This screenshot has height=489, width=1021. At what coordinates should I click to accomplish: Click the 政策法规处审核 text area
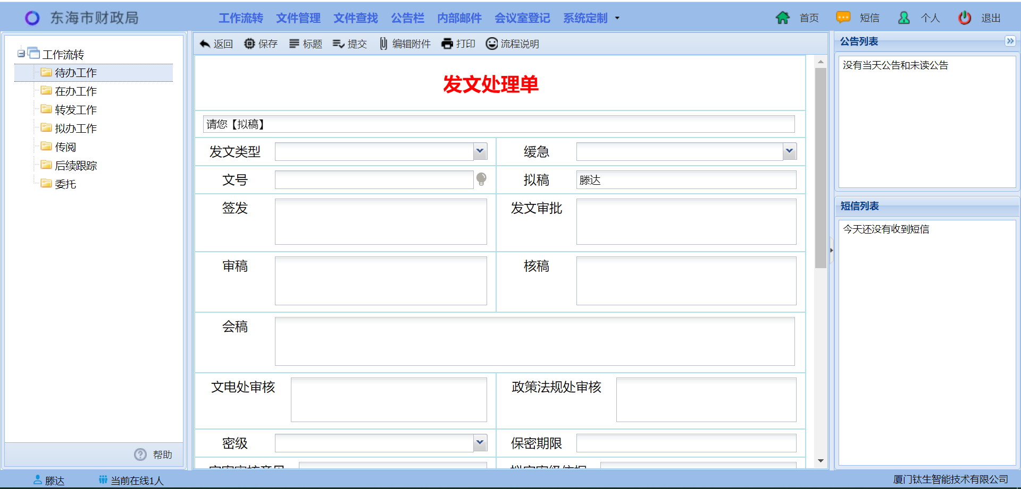click(x=706, y=400)
